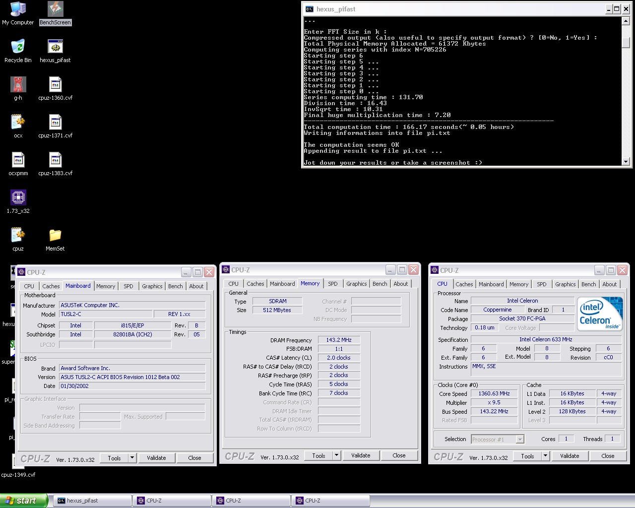635x508 pixels.
Task: Click Validate in CPU window
Action: click(570, 456)
